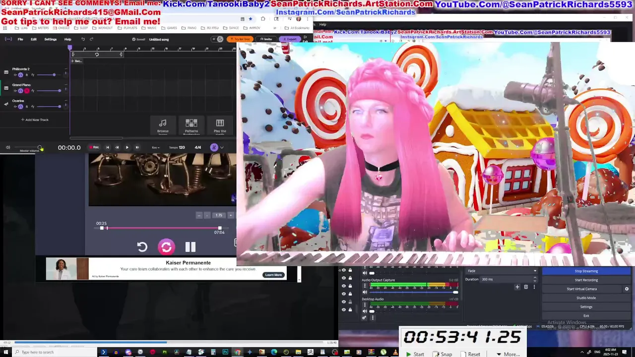Click the 4/4 time signature

tap(198, 147)
